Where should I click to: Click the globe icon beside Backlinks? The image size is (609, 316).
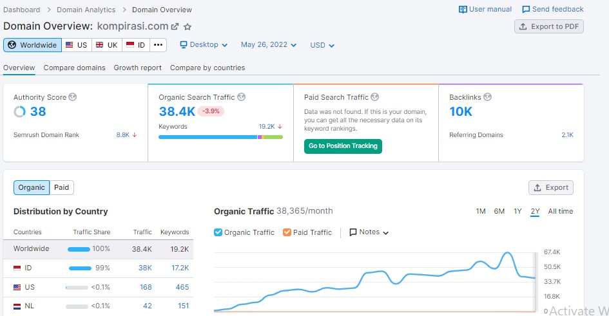pos(487,97)
